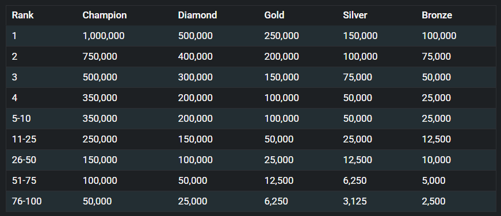Click the Rank column header
Screen dimensions: 501x216
coord(22,15)
